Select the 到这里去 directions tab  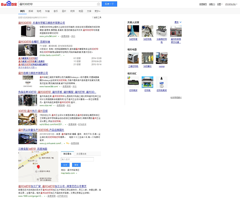67,154
